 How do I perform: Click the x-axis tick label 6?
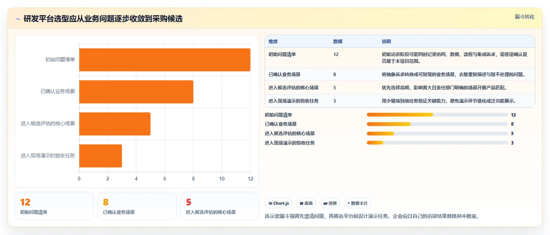tap(165, 179)
